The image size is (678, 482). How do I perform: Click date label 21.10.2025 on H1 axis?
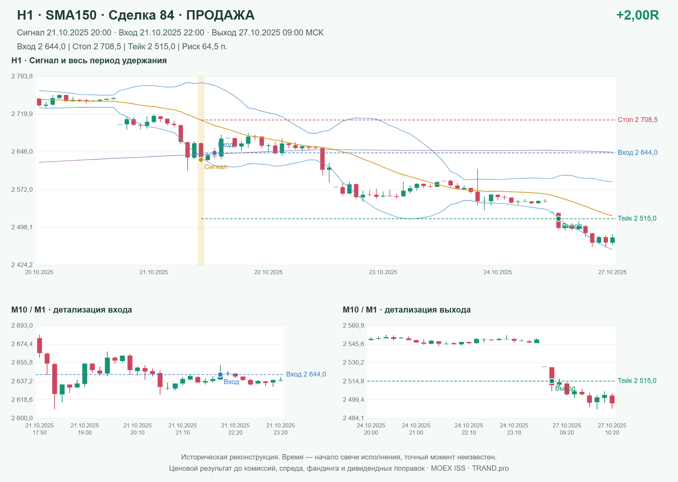154,272
